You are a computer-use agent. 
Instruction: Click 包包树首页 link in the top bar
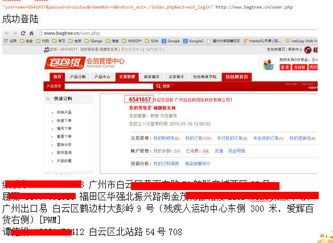tap(276, 50)
